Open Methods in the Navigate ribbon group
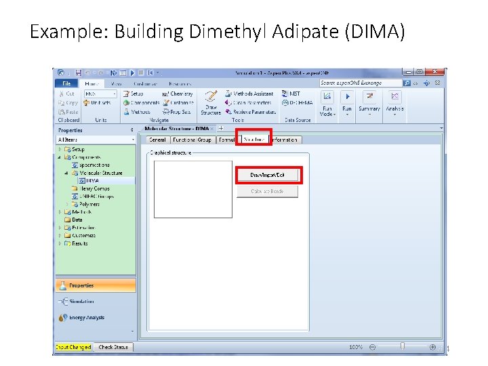The image size is (488, 366). tap(137, 112)
